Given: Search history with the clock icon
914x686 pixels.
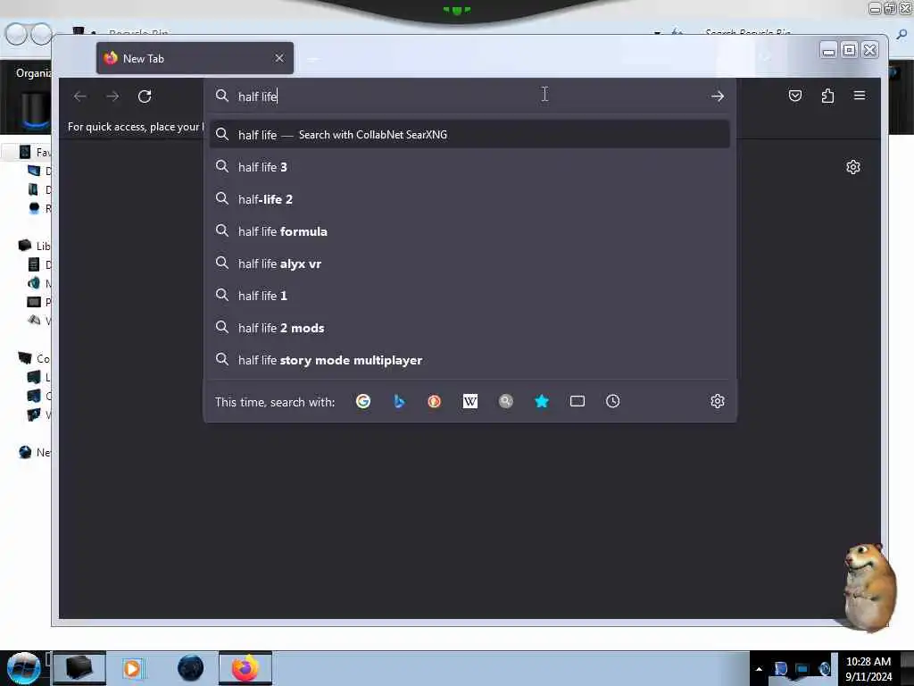Looking at the screenshot, I should click(x=612, y=401).
